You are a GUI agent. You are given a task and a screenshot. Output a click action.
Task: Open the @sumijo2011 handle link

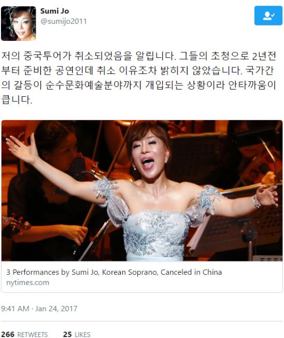tap(64, 21)
